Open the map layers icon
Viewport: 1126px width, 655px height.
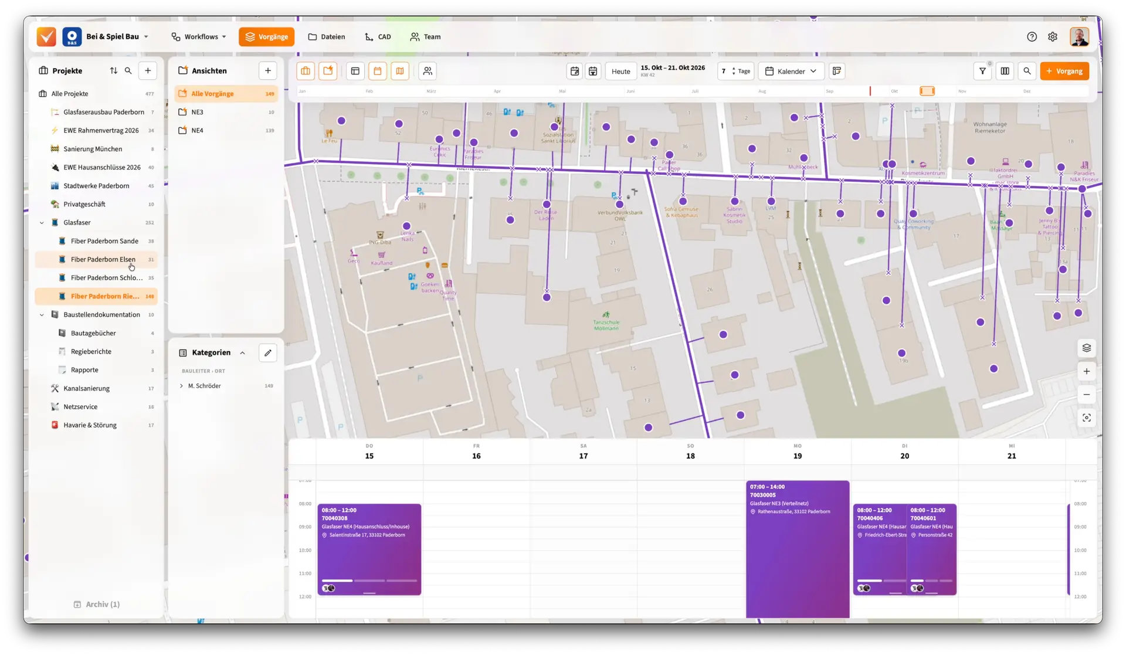tap(1086, 348)
